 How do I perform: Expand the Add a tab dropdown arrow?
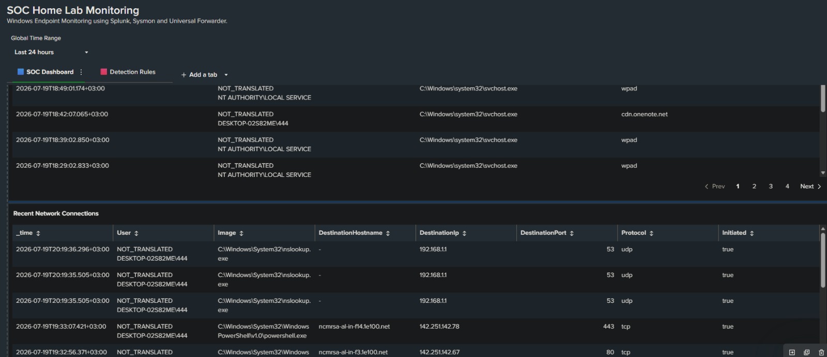point(226,75)
